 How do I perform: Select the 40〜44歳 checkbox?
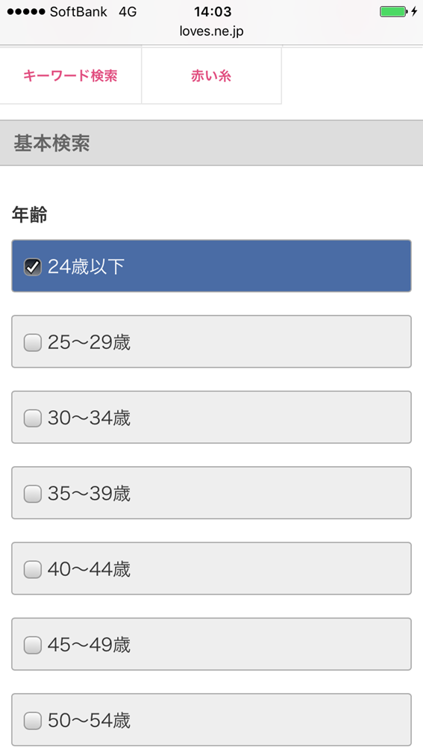[33, 569]
